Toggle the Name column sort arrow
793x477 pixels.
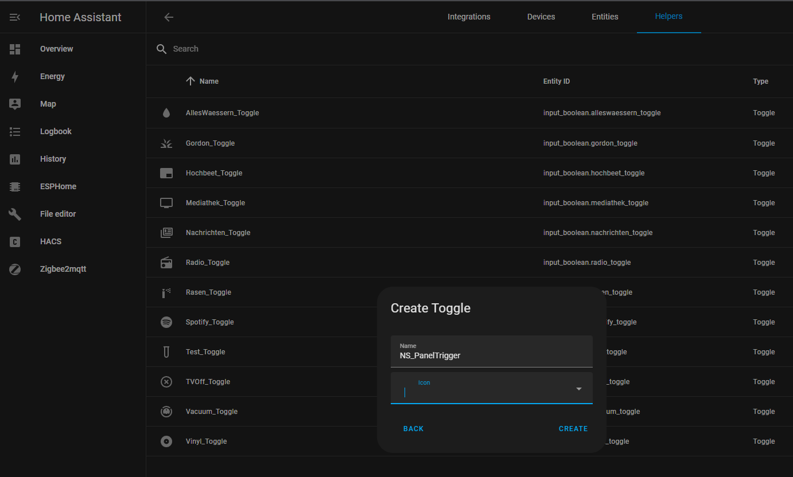191,81
